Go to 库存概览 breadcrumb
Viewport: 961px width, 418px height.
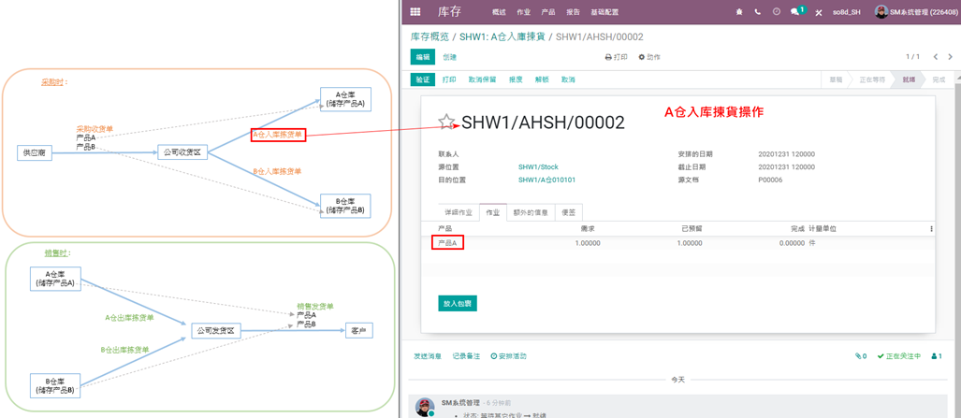(430, 36)
